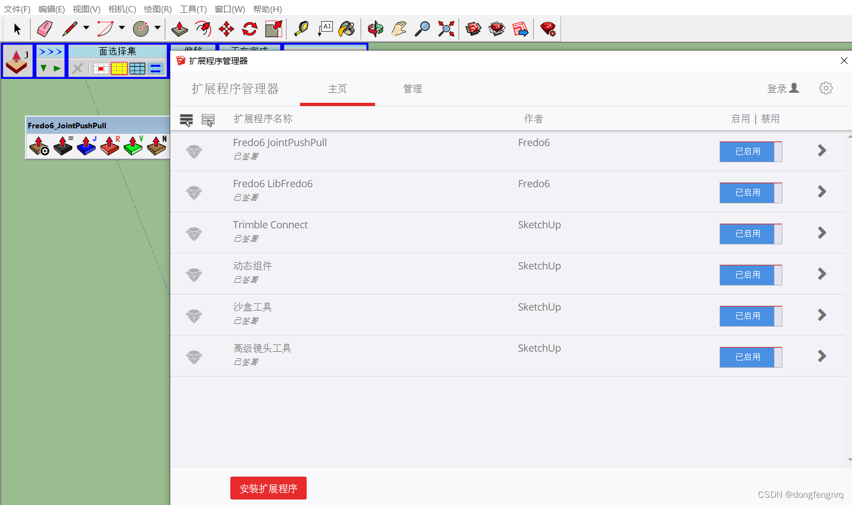This screenshot has height=505, width=852.
Task: Open the 视图(V) menu
Action: click(86, 9)
